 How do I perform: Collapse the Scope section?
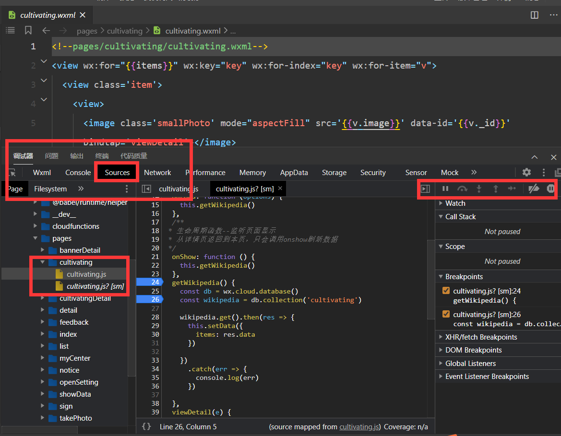[441, 247]
